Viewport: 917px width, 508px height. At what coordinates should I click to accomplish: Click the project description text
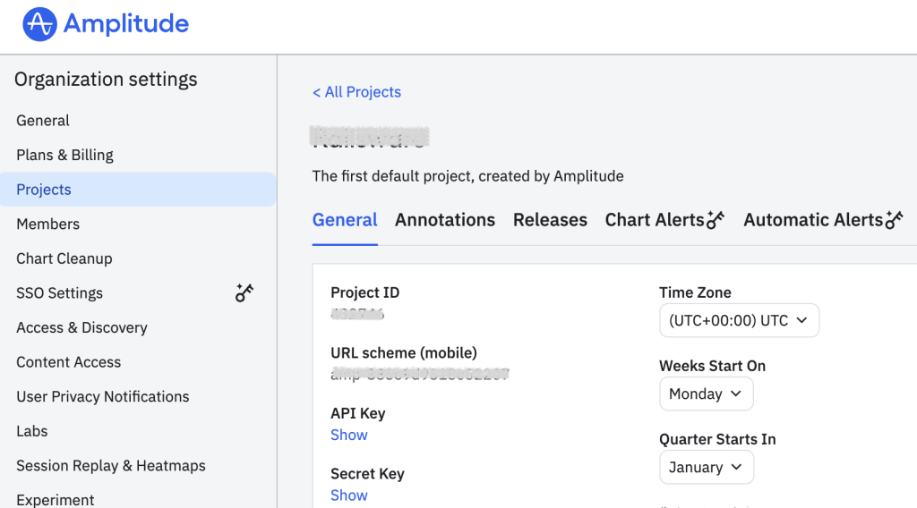pos(467,176)
